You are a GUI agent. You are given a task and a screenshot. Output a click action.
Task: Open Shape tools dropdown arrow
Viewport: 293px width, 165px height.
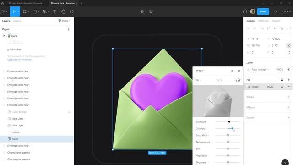38,11
